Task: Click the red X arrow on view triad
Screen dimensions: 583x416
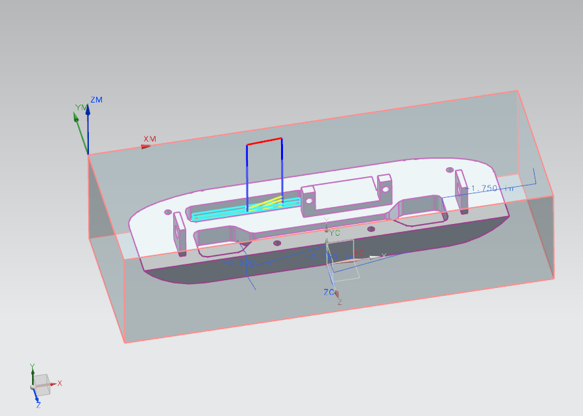Action: [x=52, y=383]
